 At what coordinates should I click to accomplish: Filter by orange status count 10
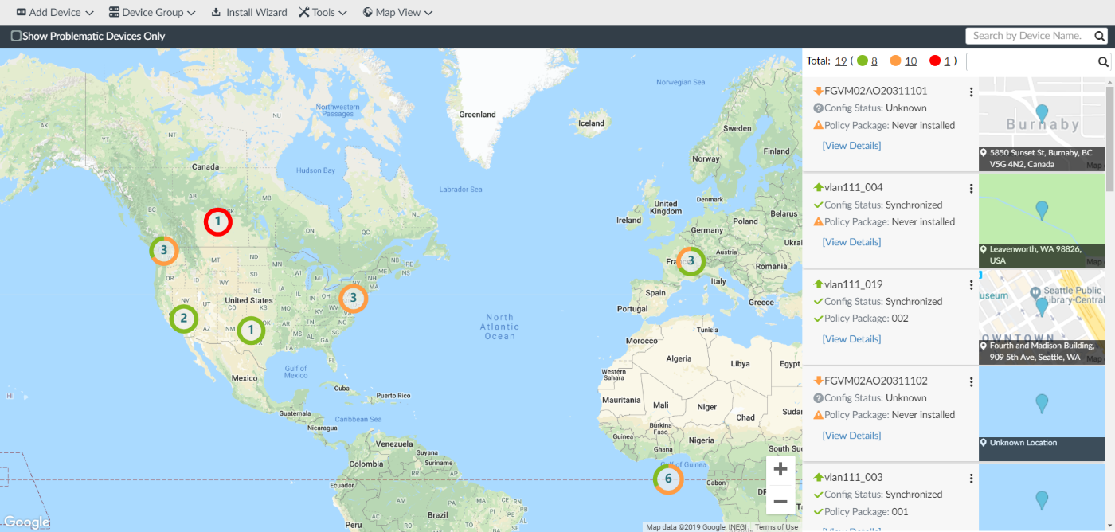click(910, 61)
